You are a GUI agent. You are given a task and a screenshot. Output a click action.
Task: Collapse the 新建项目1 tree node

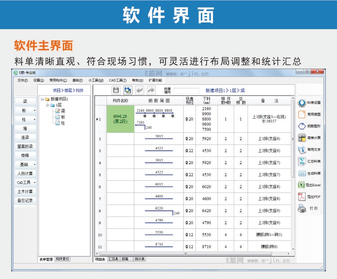point(42,99)
